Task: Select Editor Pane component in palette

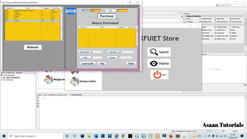Action: coord(220,39)
